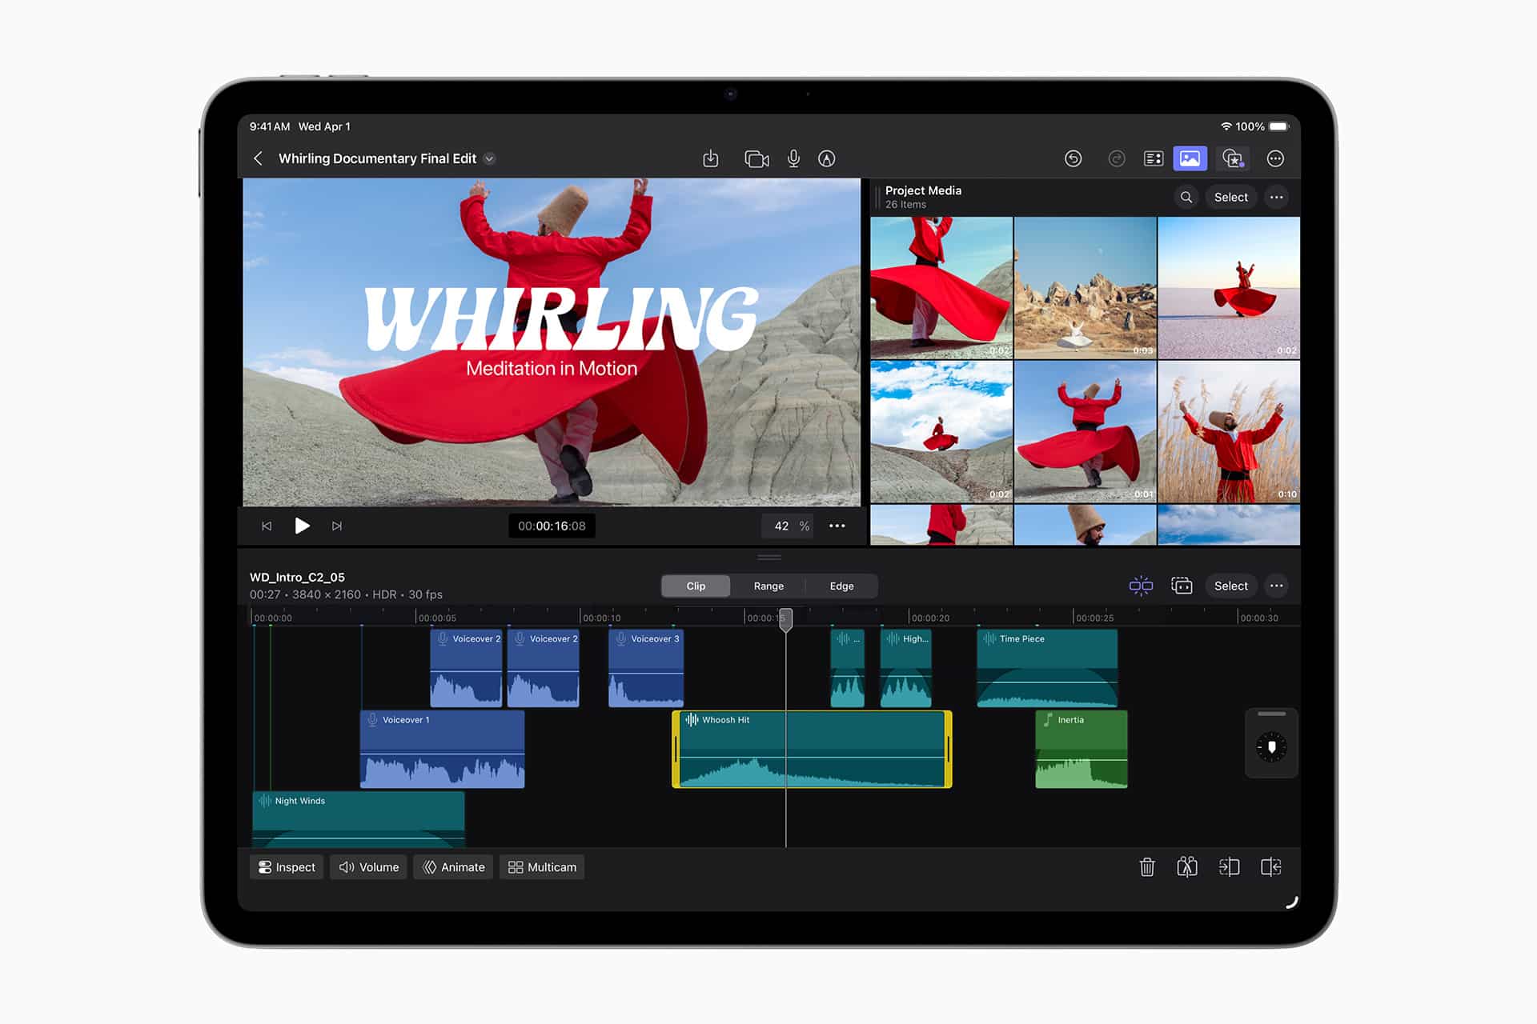1537x1024 pixels.
Task: Open the Volume control
Action: pyautogui.click(x=369, y=867)
